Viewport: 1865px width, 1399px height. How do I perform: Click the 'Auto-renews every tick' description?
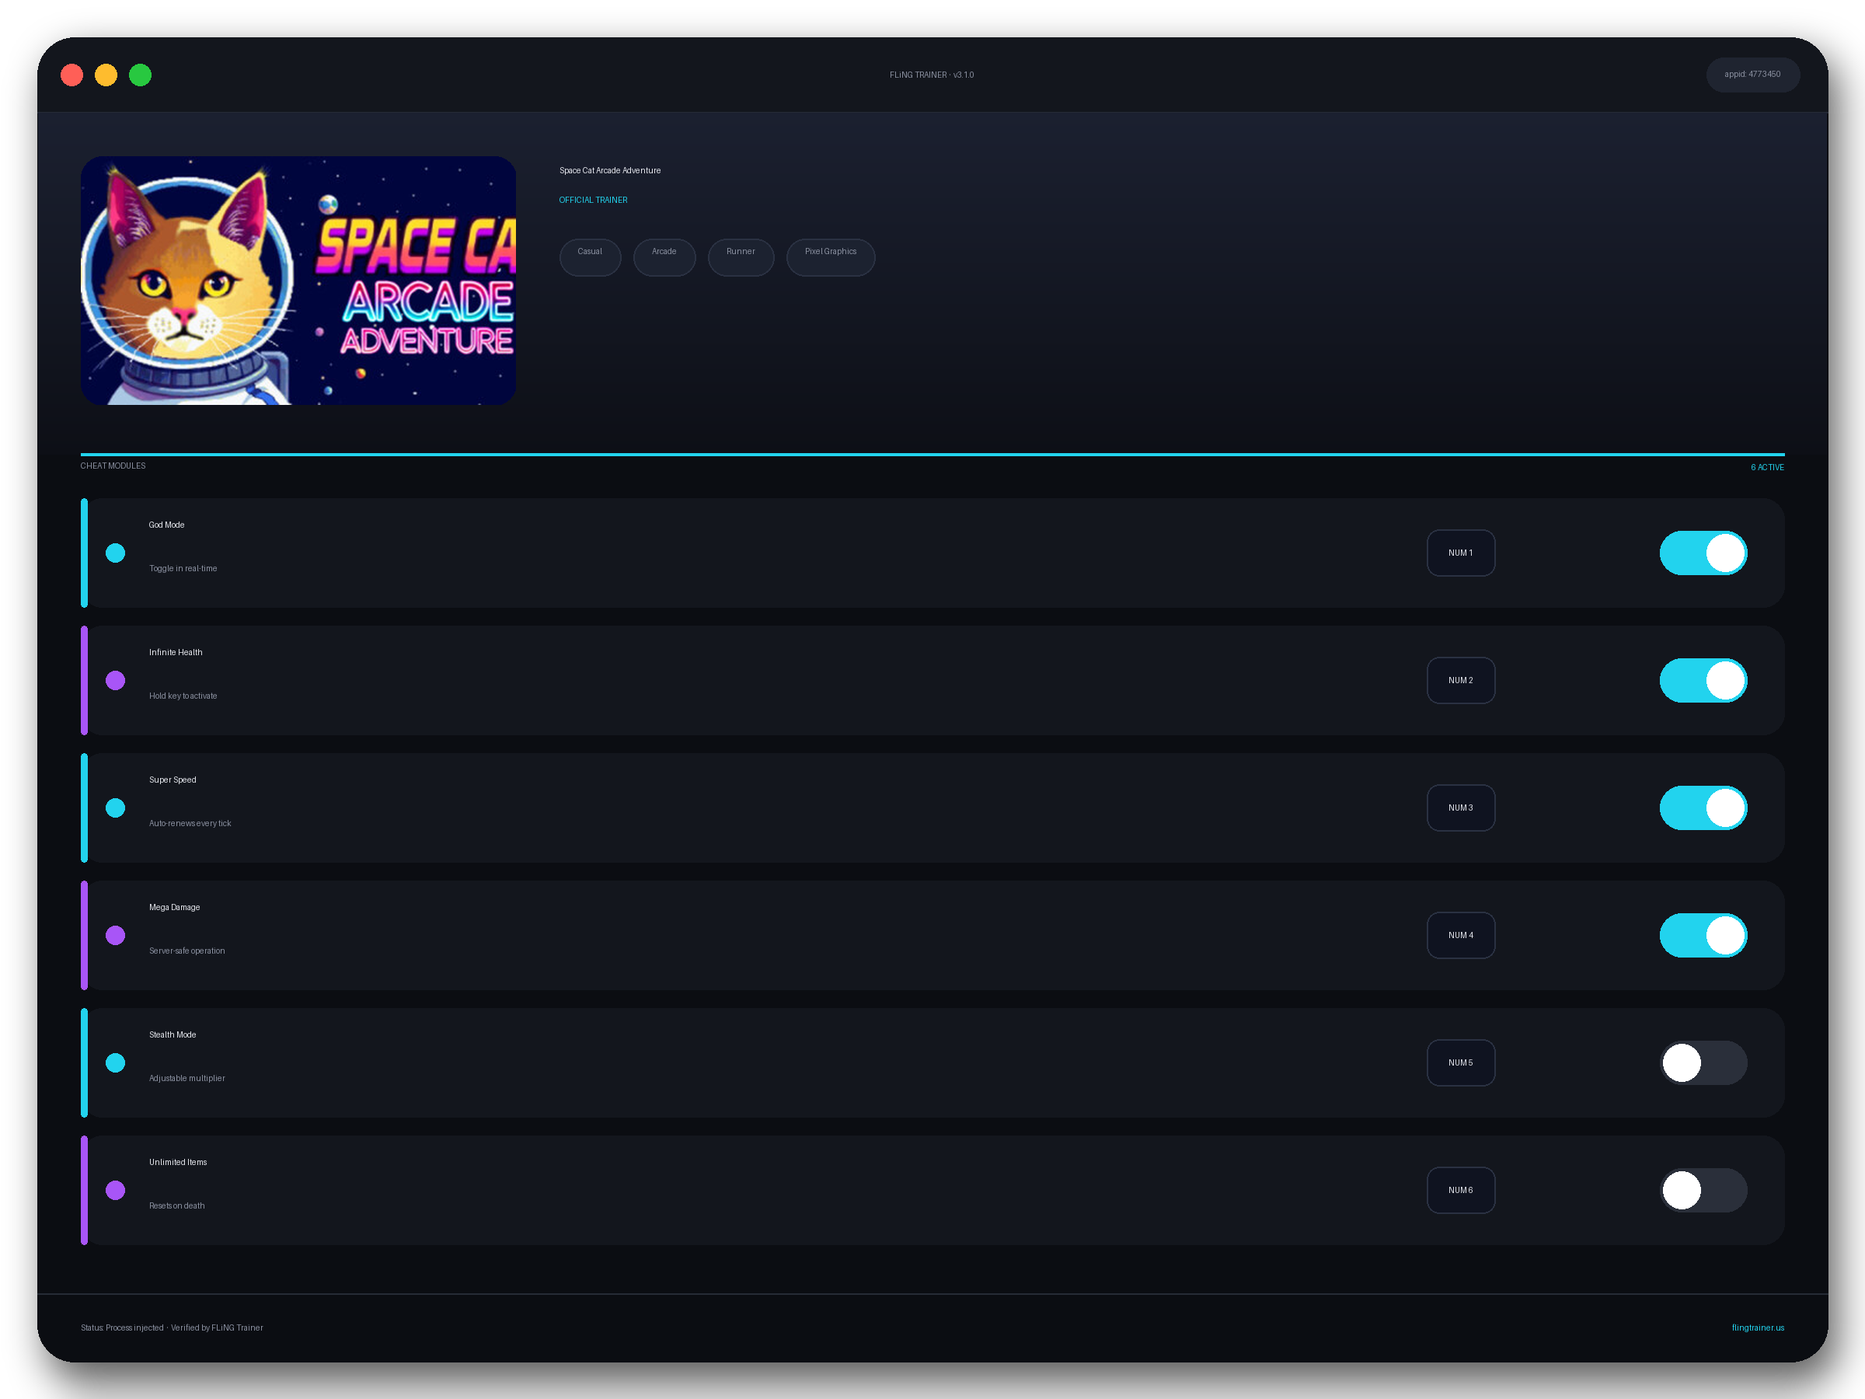coord(190,823)
